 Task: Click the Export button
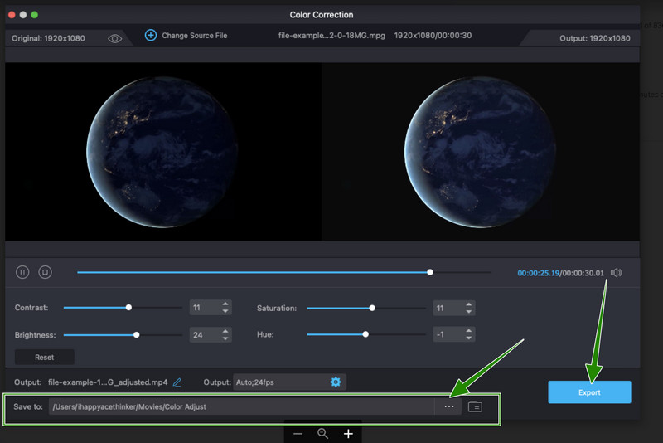click(x=589, y=392)
